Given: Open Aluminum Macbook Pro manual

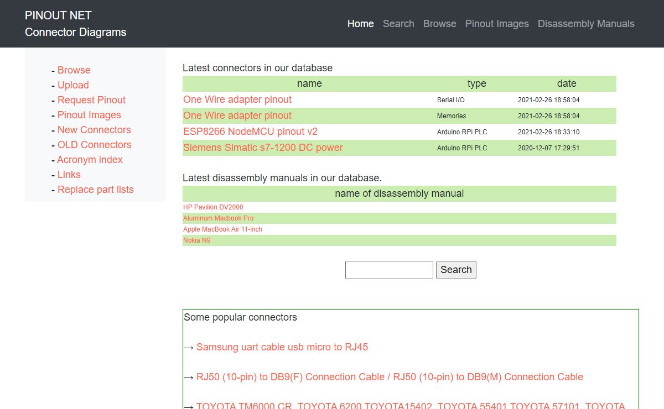Looking at the screenshot, I should (x=219, y=218).
